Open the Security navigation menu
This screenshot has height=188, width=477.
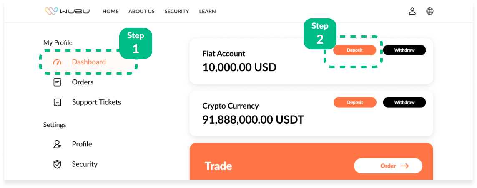(x=177, y=12)
